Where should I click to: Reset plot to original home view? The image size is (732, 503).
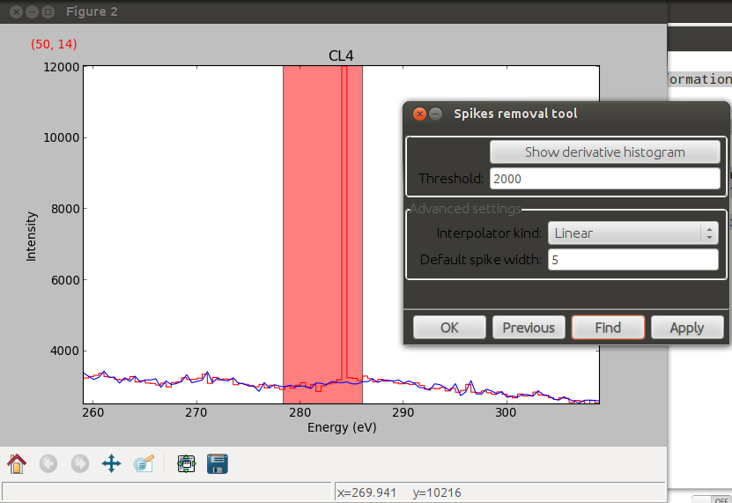pyautogui.click(x=17, y=463)
